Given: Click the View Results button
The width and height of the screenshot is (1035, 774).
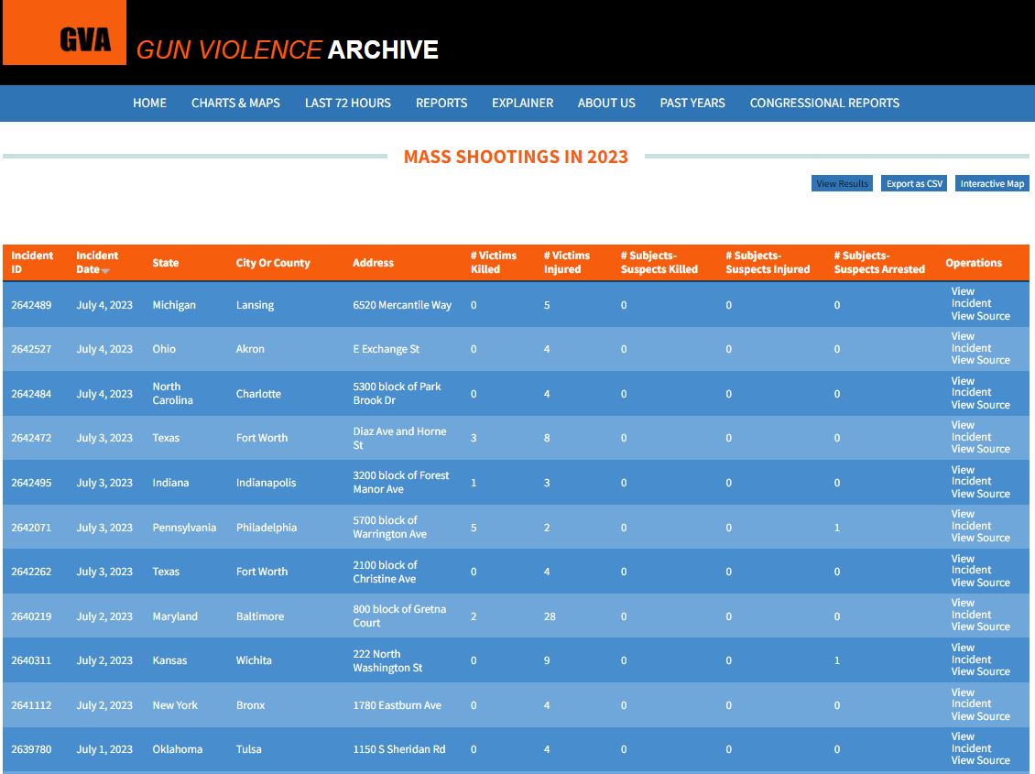Looking at the screenshot, I should (x=843, y=183).
